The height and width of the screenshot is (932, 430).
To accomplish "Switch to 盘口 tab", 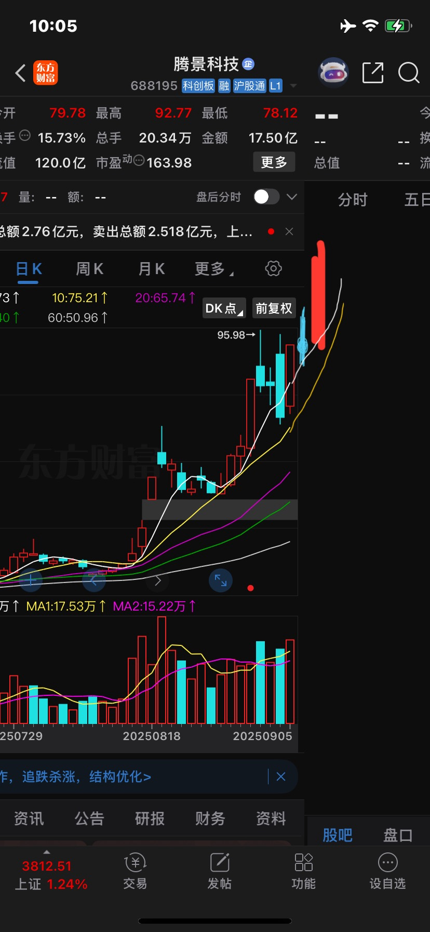I will click(398, 835).
